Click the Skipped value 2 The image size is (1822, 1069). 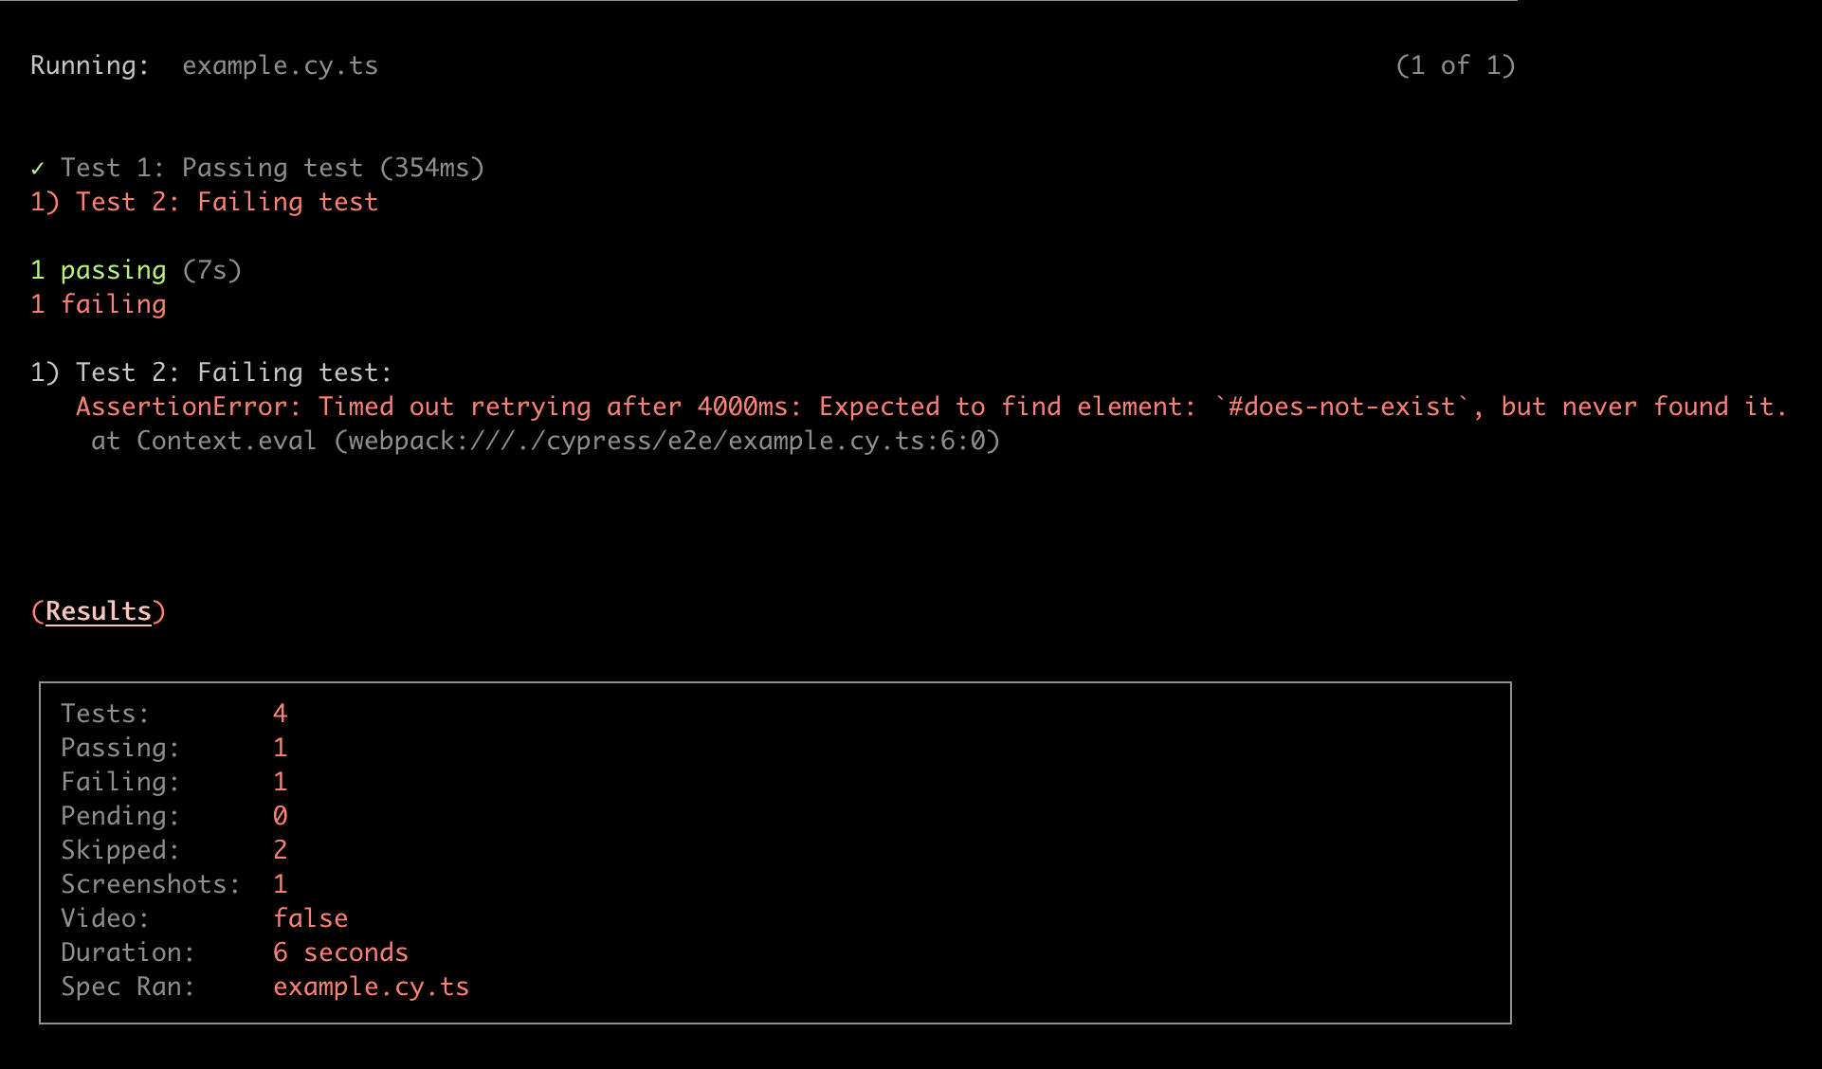click(280, 850)
